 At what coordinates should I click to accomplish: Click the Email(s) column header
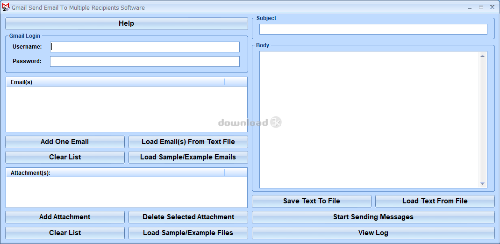[x=115, y=82]
